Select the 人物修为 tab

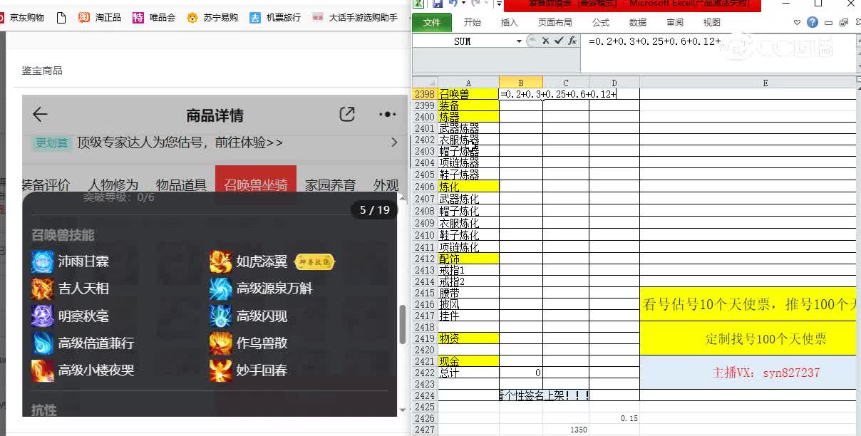tap(113, 185)
